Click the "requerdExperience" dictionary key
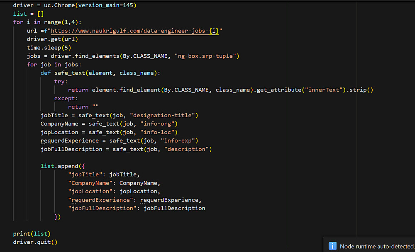 100,200
